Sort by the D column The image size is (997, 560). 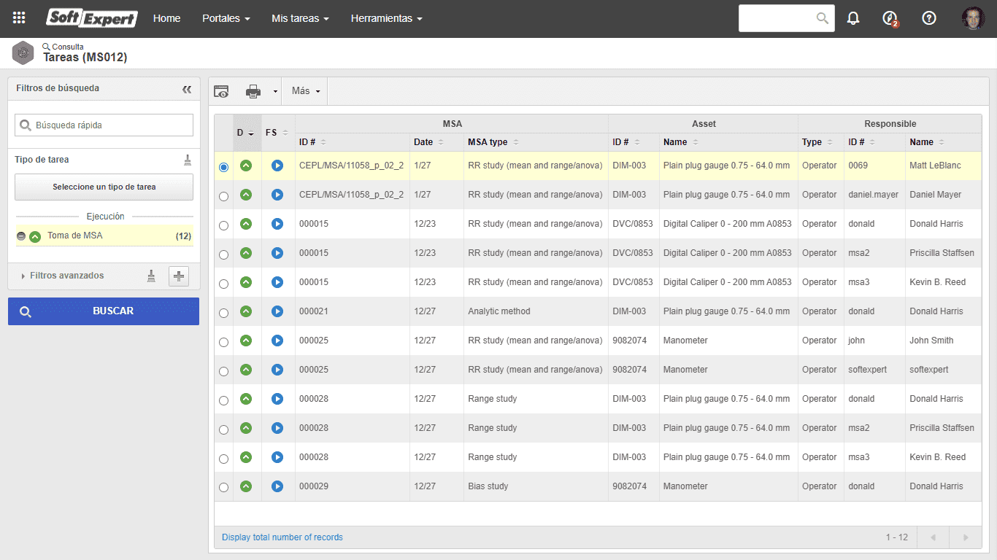[245, 133]
